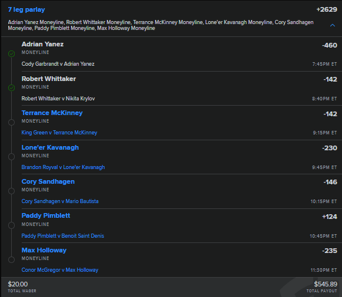Open Cory Sandhagen pick link
The image size is (342, 297).
click(48, 181)
